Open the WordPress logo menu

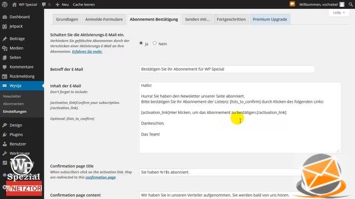coord(4,4)
